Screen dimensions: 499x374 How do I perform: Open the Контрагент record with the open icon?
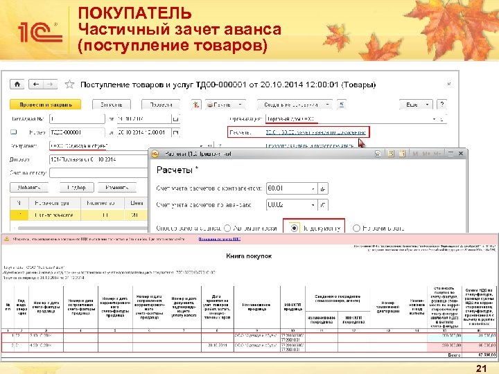209,146
